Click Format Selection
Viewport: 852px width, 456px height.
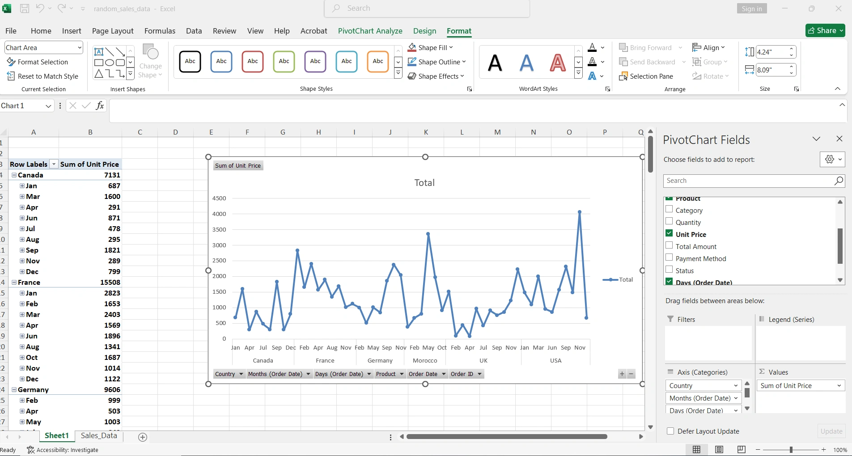43,62
